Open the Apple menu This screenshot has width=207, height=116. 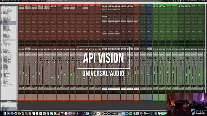(x=2, y=1)
